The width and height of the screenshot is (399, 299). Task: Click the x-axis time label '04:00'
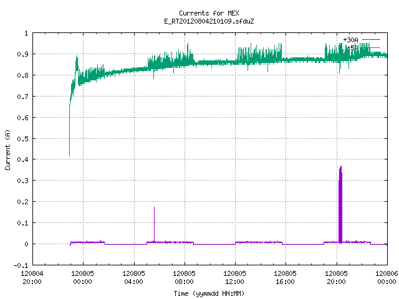point(133,282)
